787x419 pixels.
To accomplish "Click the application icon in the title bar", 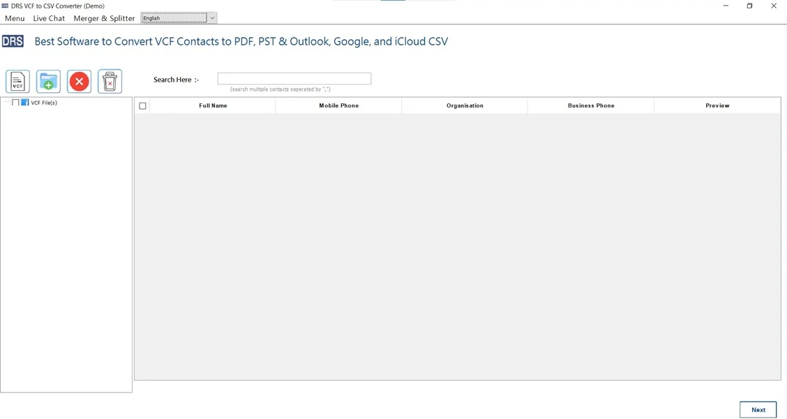I will coord(6,6).
